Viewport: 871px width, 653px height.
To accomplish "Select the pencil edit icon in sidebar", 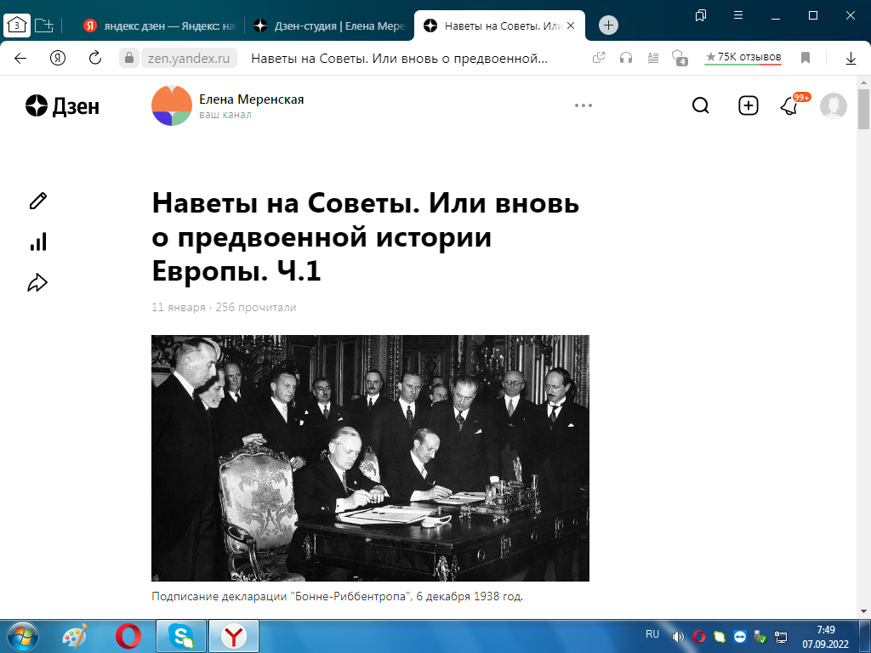I will coord(37,202).
